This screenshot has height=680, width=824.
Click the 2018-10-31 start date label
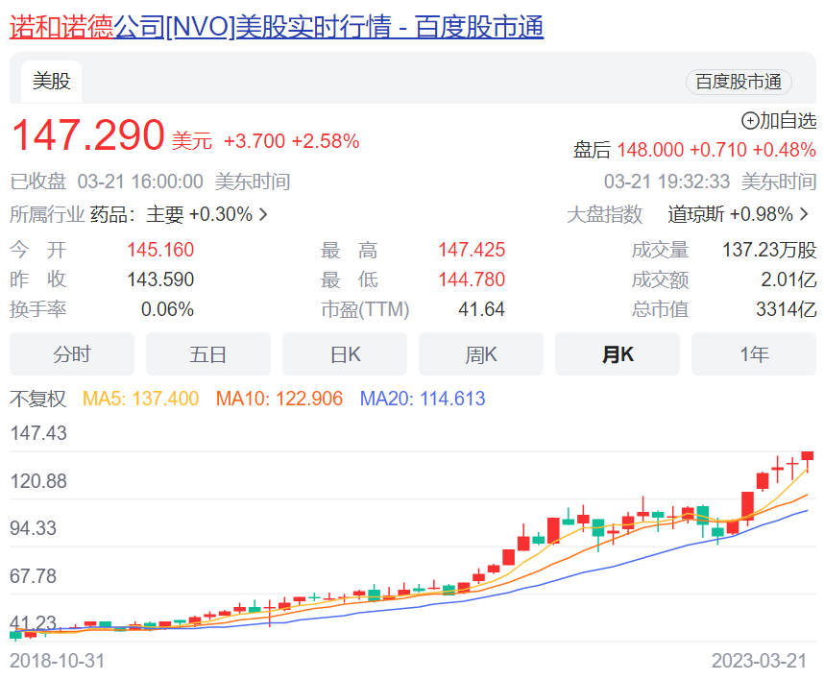[x=58, y=661]
